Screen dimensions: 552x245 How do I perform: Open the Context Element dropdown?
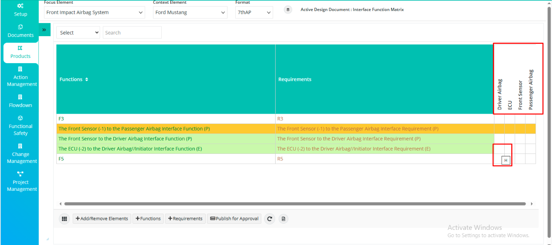pyautogui.click(x=190, y=12)
